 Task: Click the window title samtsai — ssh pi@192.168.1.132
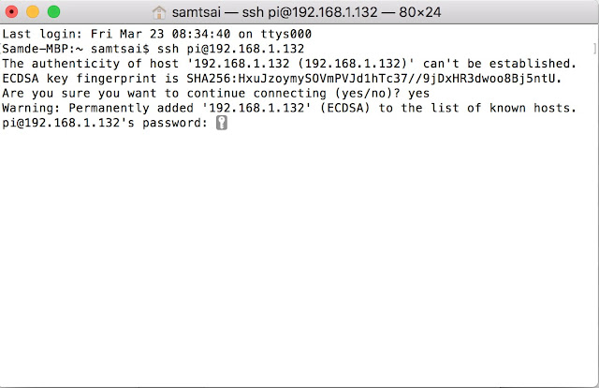274,12
